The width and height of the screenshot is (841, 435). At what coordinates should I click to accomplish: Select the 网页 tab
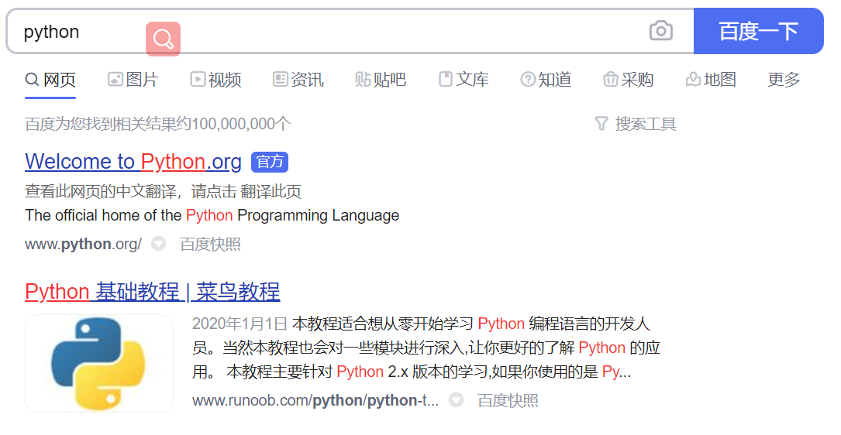50,80
